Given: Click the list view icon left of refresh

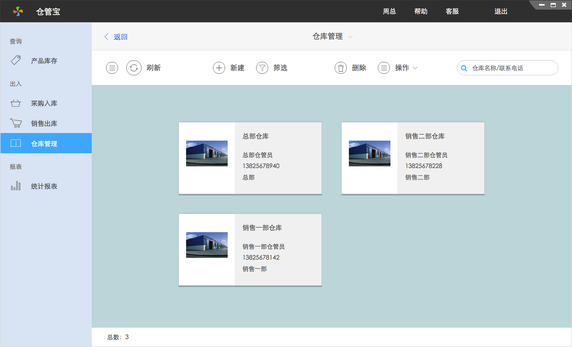Looking at the screenshot, I should coord(112,68).
